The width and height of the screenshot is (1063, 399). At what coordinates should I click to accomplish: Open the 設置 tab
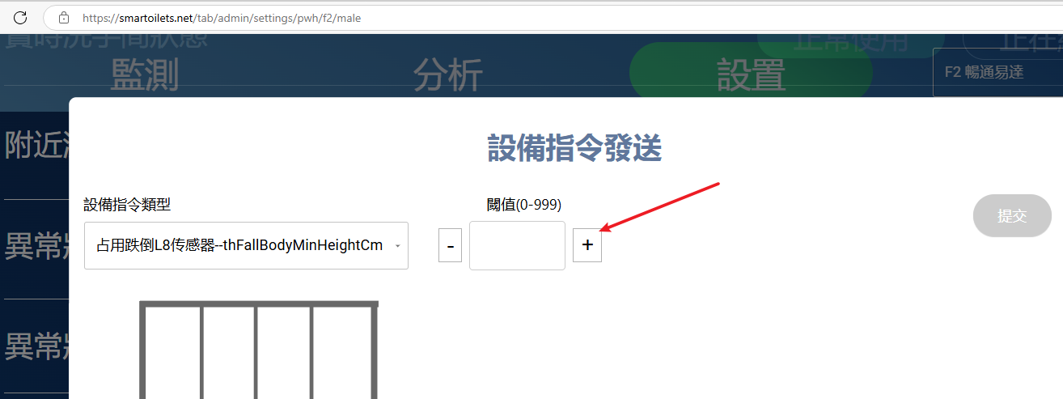(x=751, y=75)
